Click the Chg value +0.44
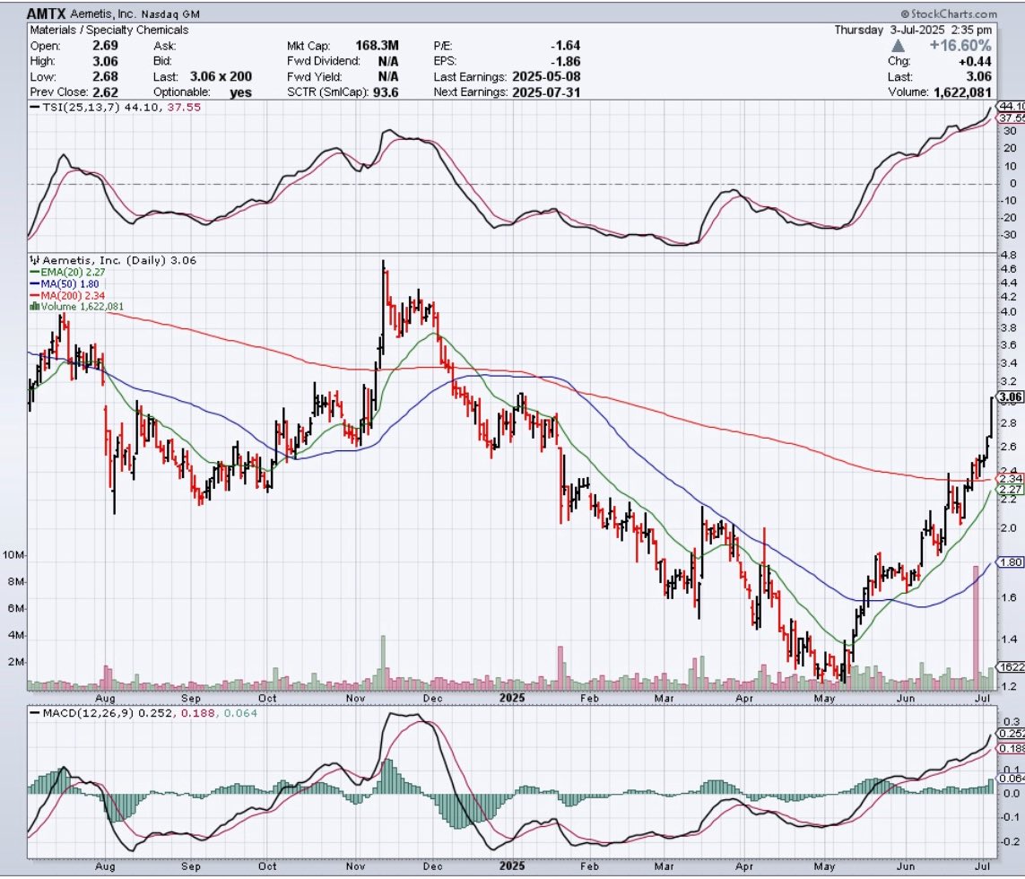Viewport: 1025px width, 879px height. pyautogui.click(x=976, y=62)
